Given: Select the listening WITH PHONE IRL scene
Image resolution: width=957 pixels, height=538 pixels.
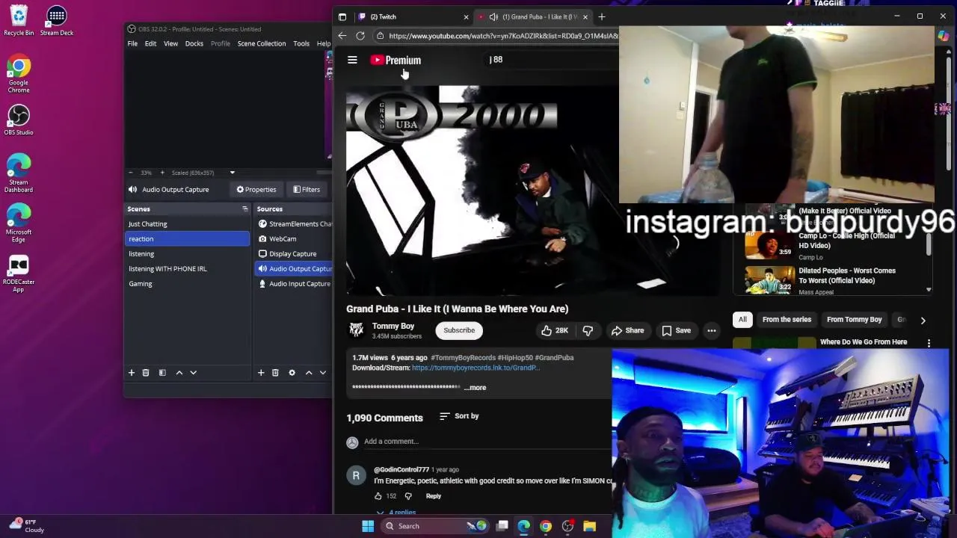Looking at the screenshot, I should coord(187,269).
